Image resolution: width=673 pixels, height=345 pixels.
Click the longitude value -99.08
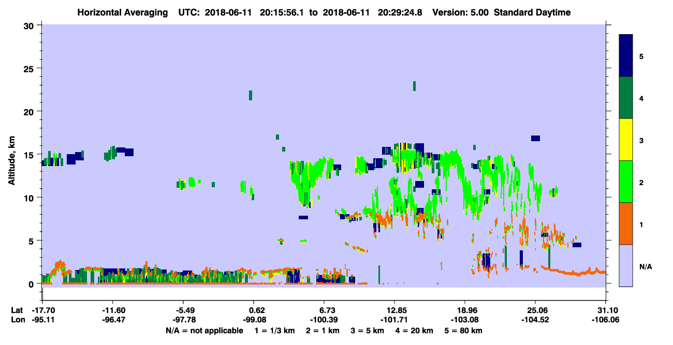pos(253,320)
